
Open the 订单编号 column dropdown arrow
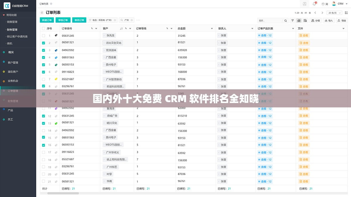[x=96, y=29]
